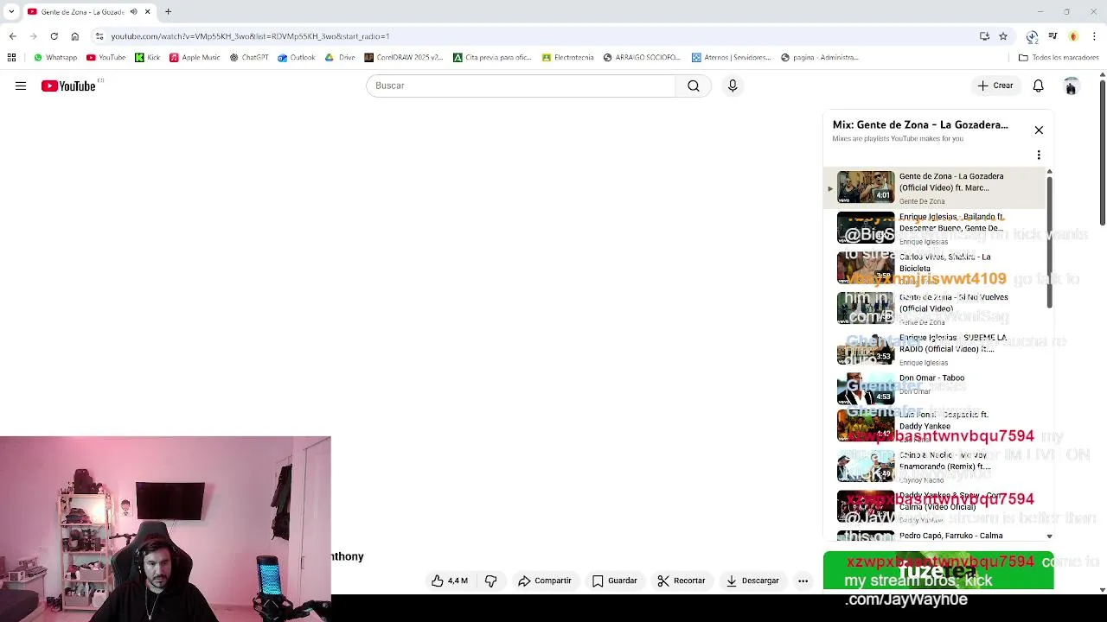This screenshot has height=622, width=1107.
Task: Click the Recortar clip button
Action: point(681,581)
